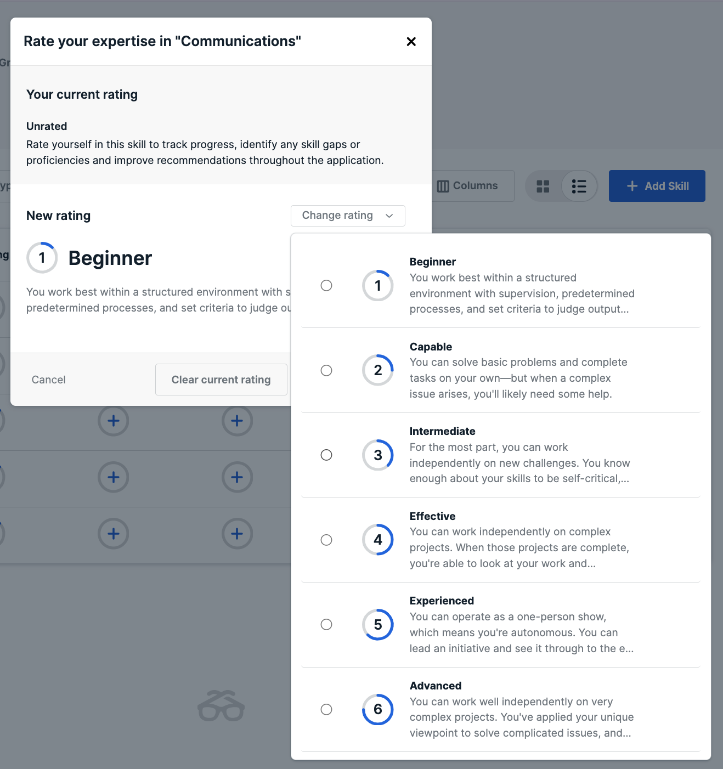The image size is (723, 769).
Task: Click the level 3 Intermediate circle icon
Action: 378,455
